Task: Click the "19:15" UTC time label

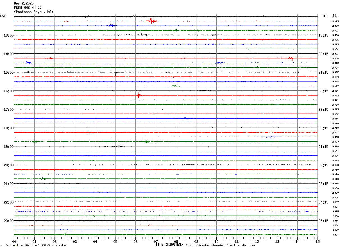Action: pos(323,35)
